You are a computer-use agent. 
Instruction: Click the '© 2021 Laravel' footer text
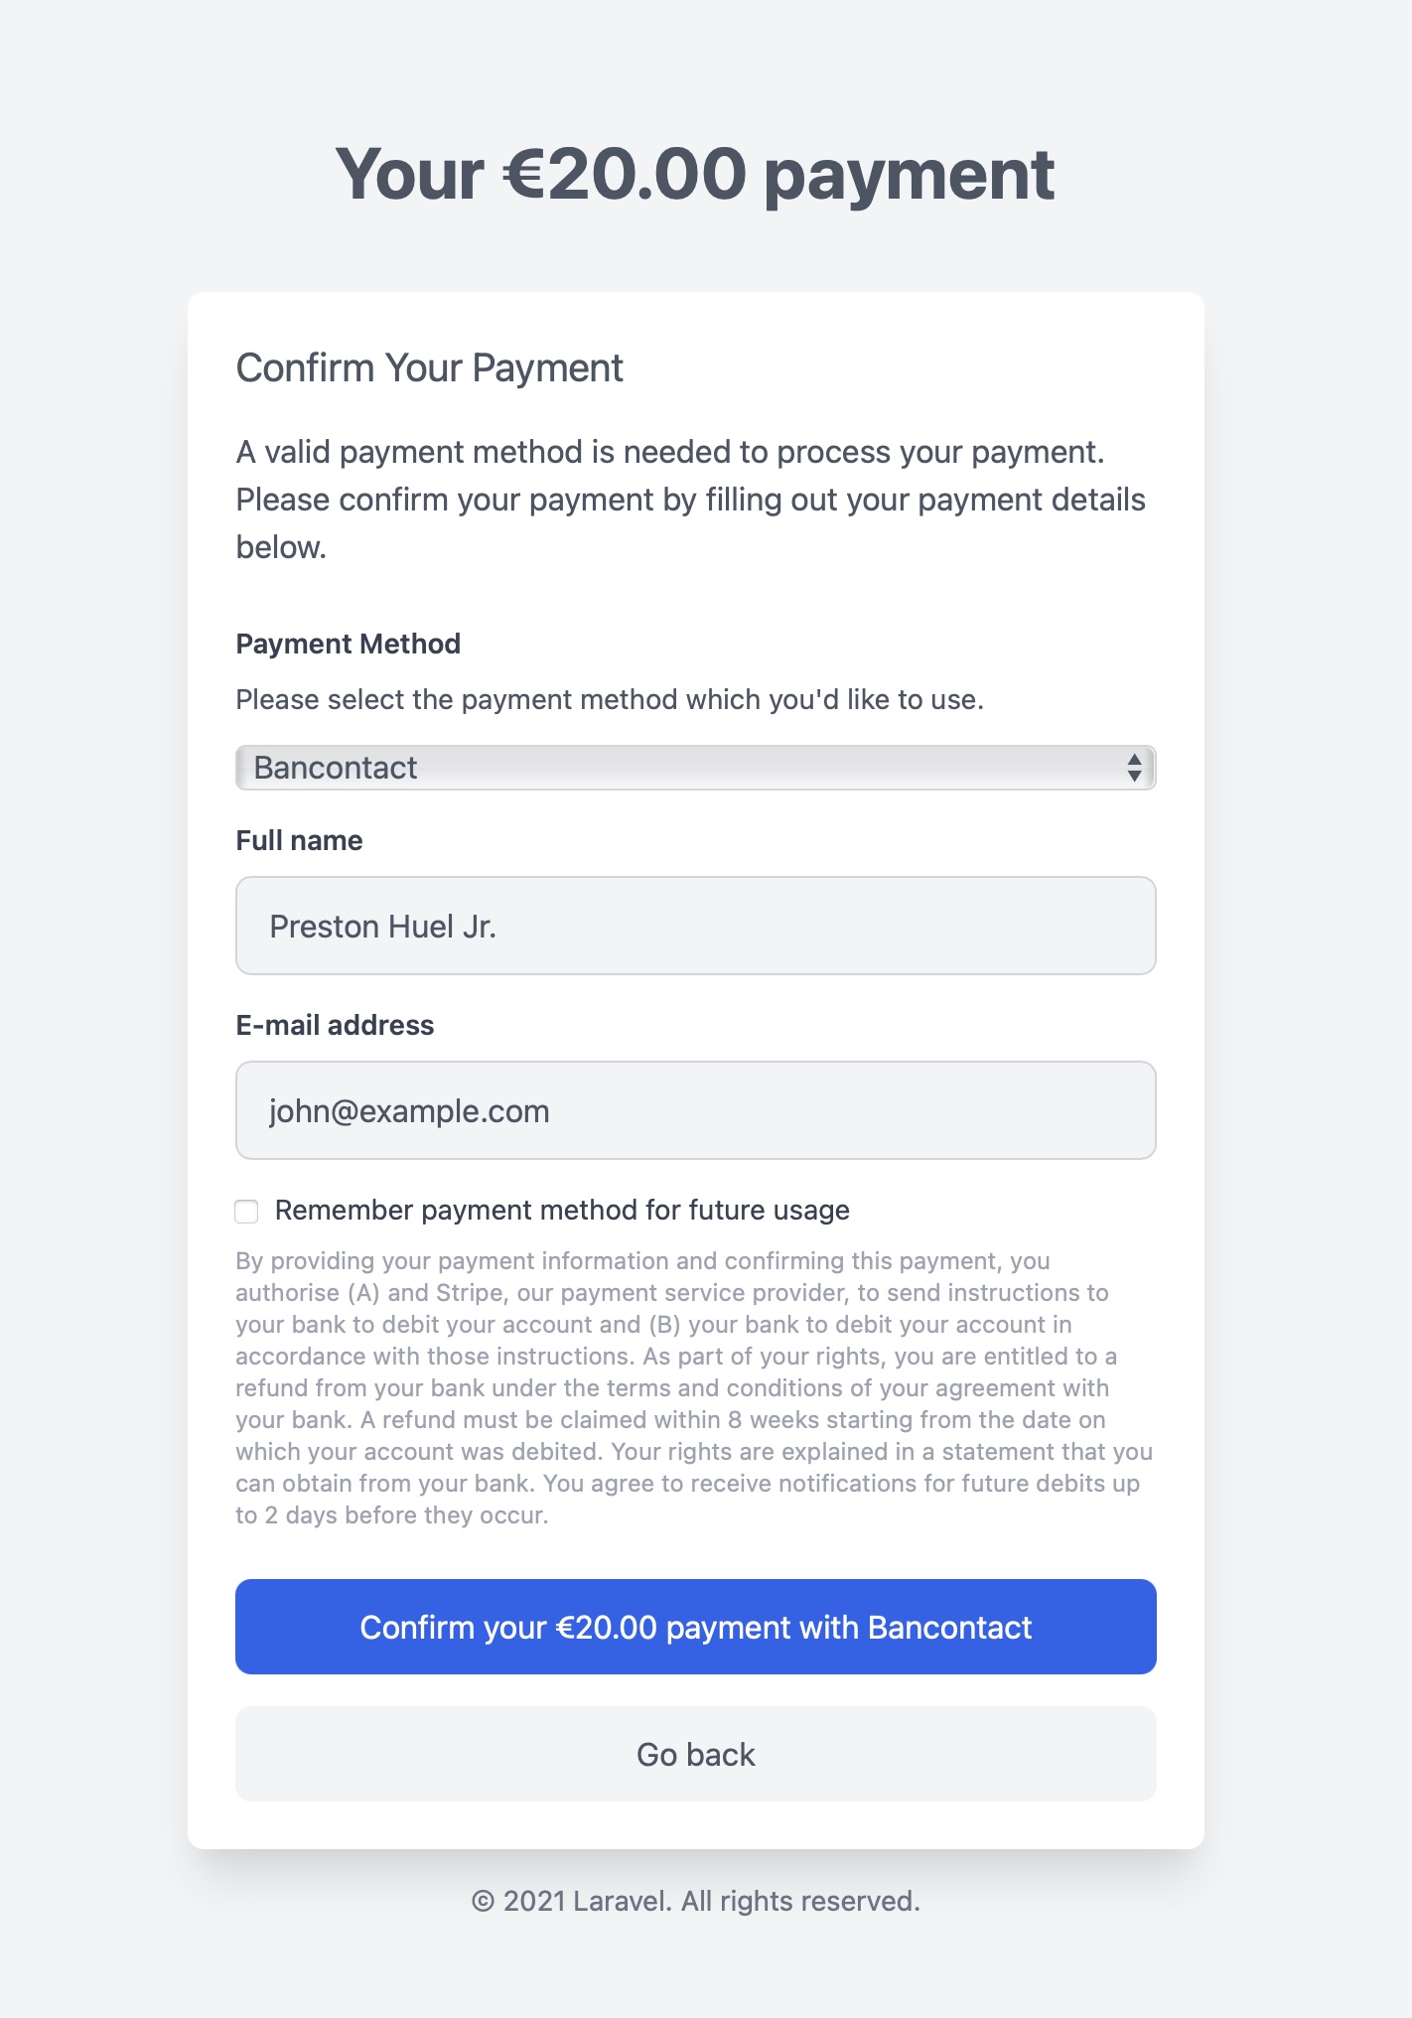click(x=695, y=1901)
